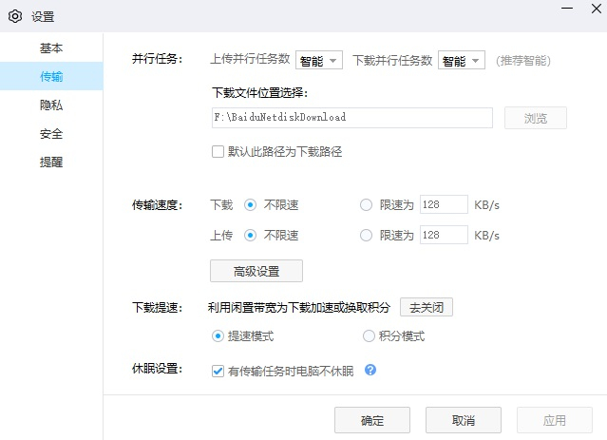Viewport: 607px width, 440px height.
Task: Click the download speed limit KB/s field
Action: 444,204
